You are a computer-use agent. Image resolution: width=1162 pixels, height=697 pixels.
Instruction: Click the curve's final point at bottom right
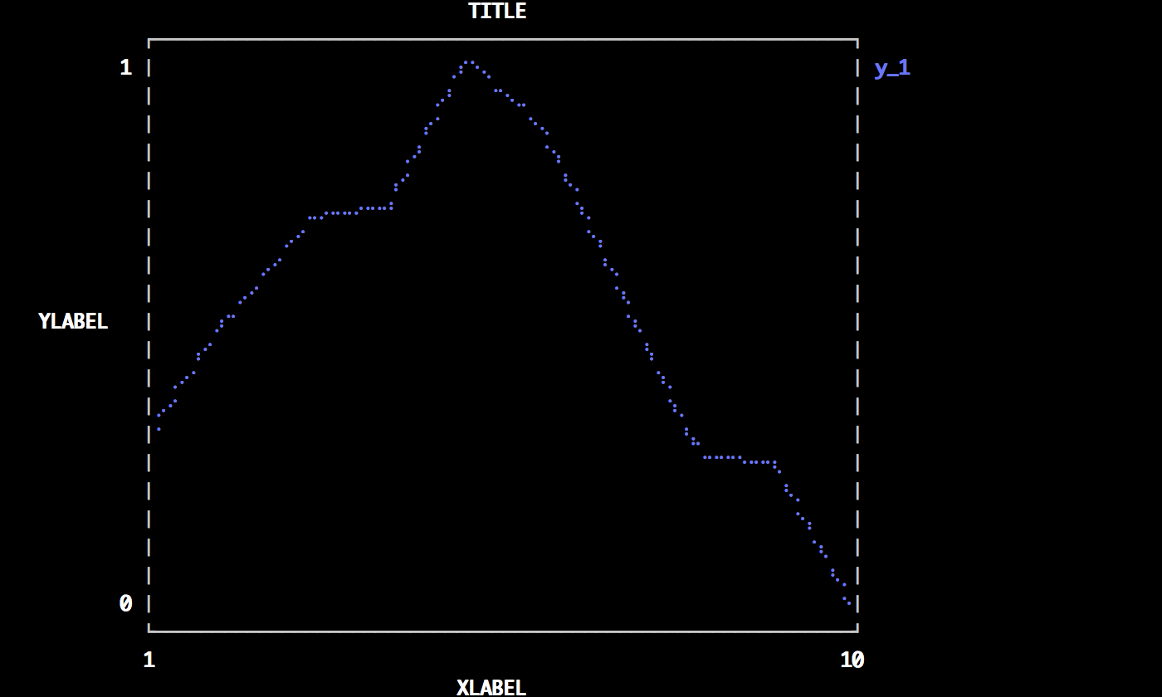pyautogui.click(x=849, y=603)
